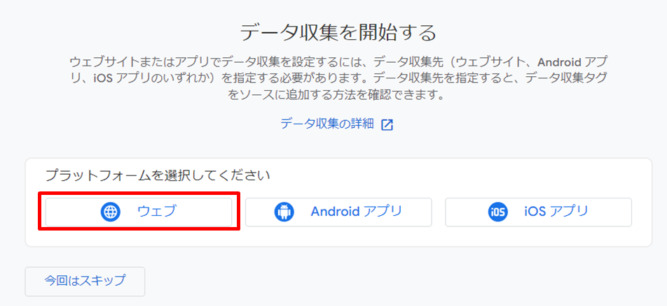
Task: Open the データ収集の詳細 link
Action: [x=327, y=124]
